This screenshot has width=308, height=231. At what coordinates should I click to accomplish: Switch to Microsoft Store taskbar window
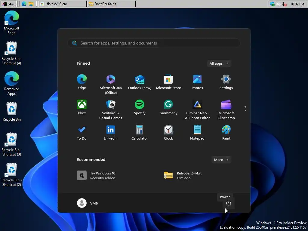62,4
